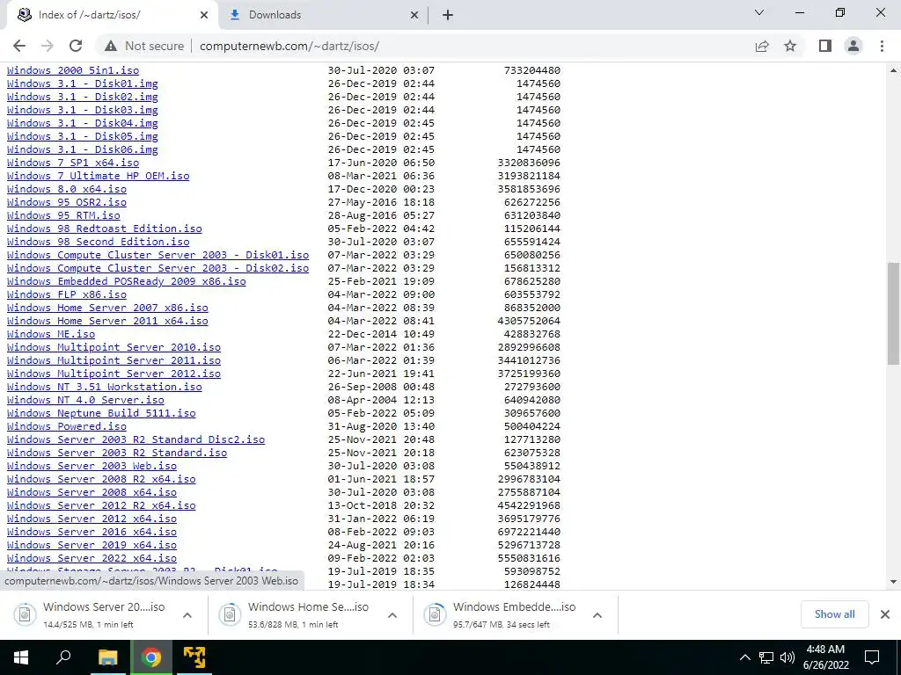Switch to the Downloads tab
The height and width of the screenshot is (675, 901).
[x=325, y=16]
